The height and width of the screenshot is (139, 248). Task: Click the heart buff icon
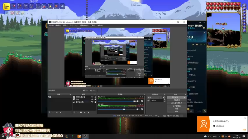(x=12, y=13)
